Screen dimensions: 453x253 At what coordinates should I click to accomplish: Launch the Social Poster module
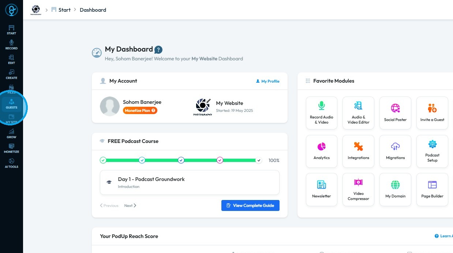point(395,113)
